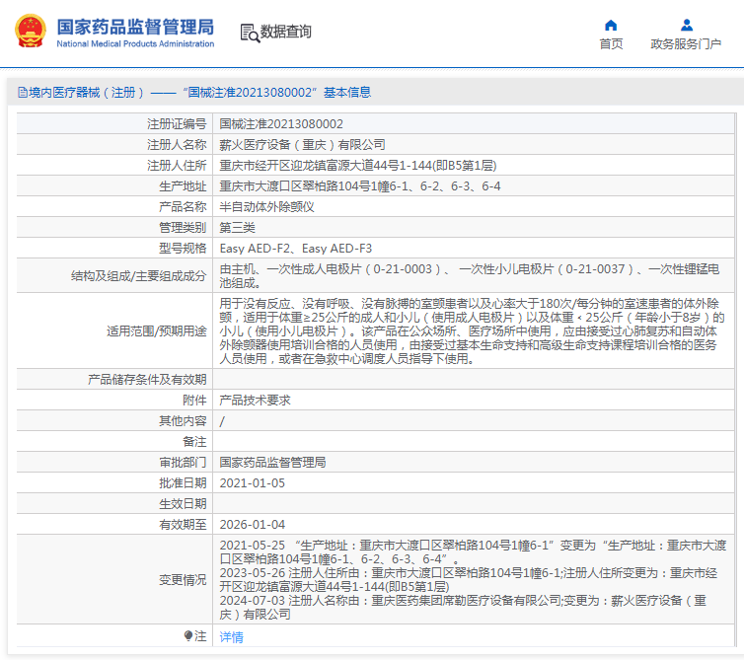Click the lightbulb icon beside 注
Image resolution: width=744 pixels, height=660 pixels.
point(188,635)
